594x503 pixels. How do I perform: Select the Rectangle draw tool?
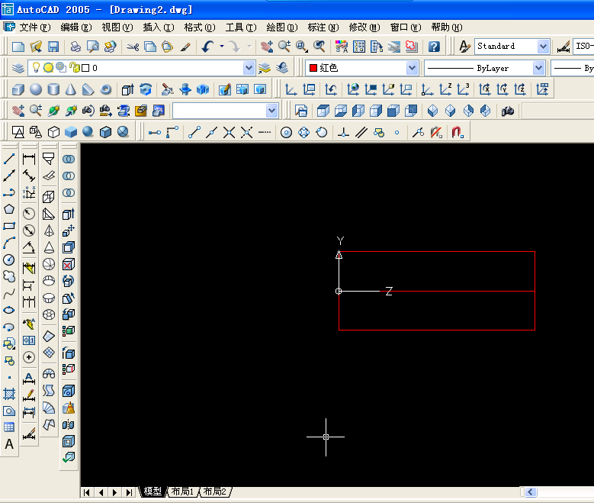pos(9,226)
